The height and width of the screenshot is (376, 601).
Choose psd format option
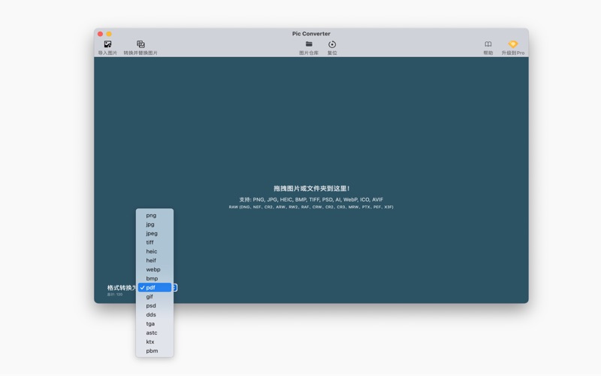(151, 305)
